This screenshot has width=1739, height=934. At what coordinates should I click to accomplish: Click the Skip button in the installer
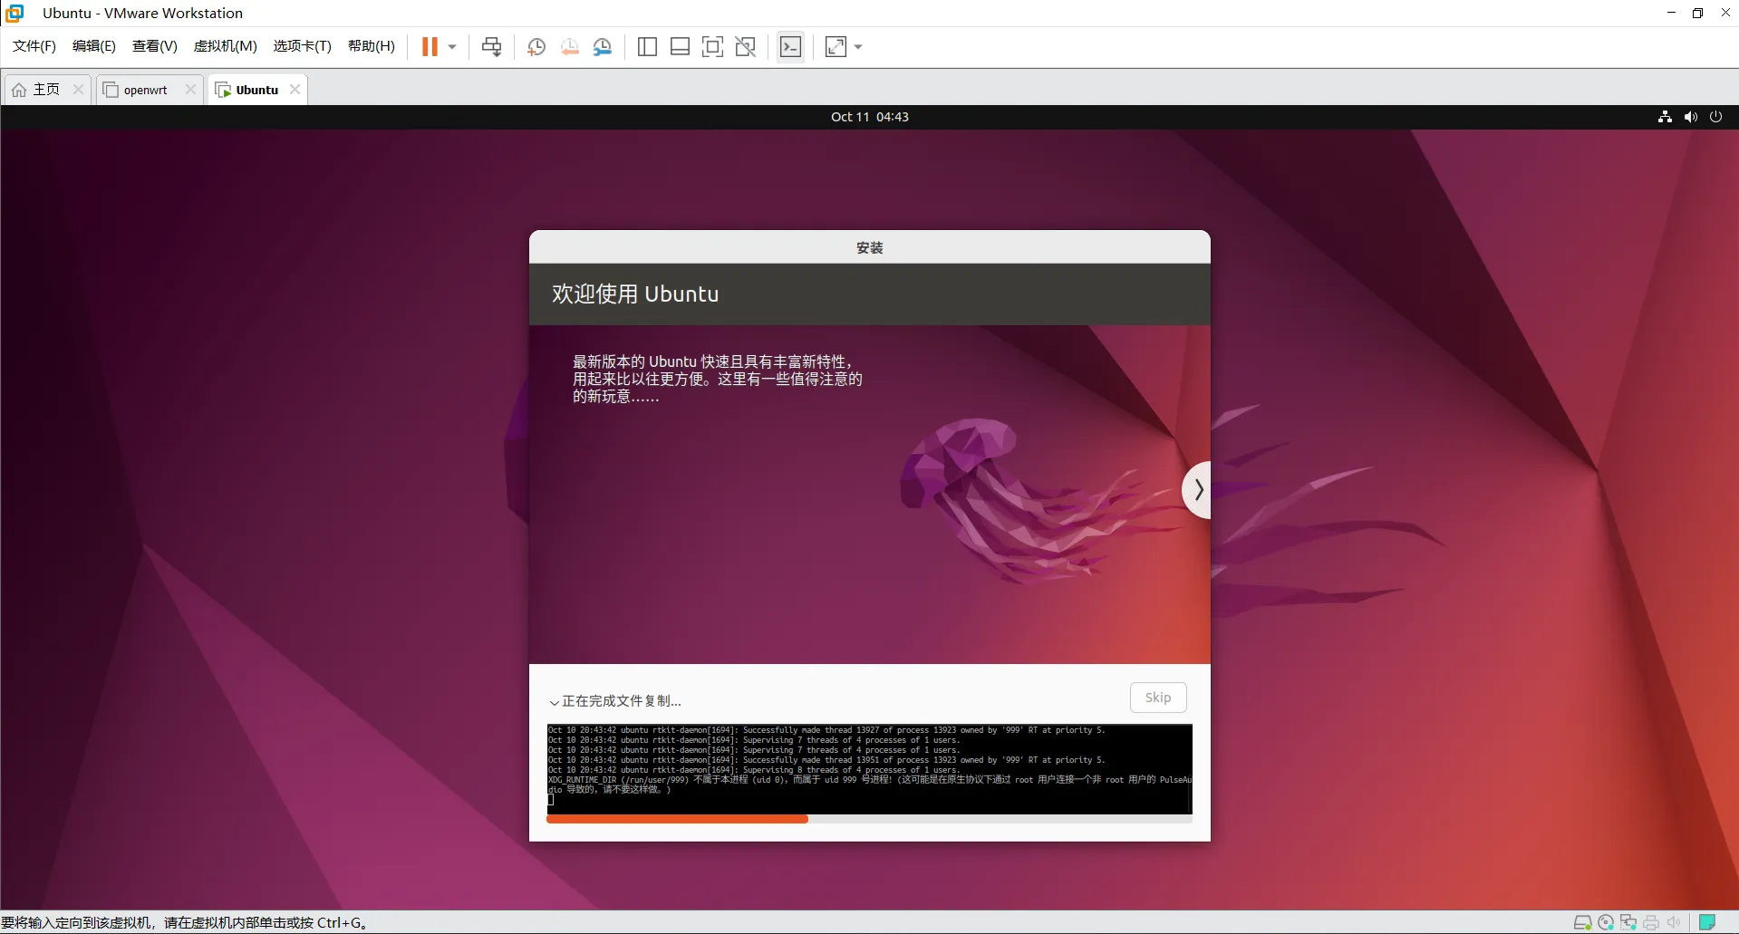1158,697
